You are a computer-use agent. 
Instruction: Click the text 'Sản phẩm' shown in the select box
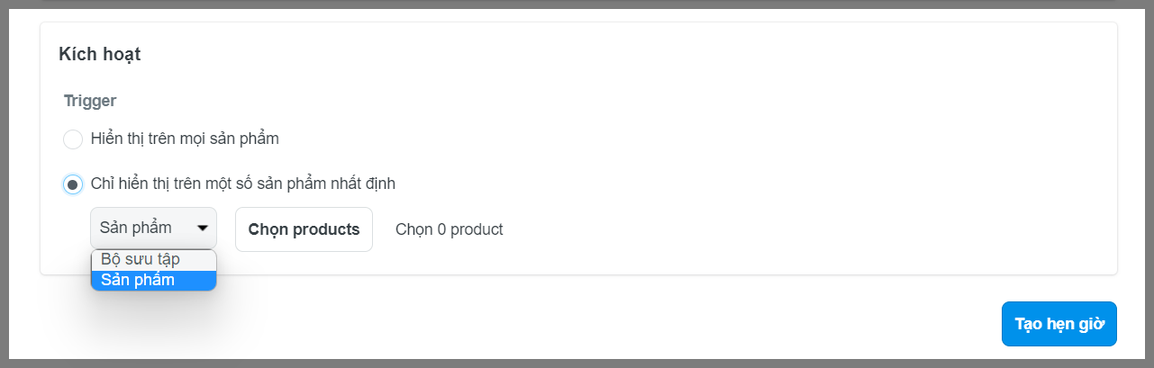[x=136, y=228]
